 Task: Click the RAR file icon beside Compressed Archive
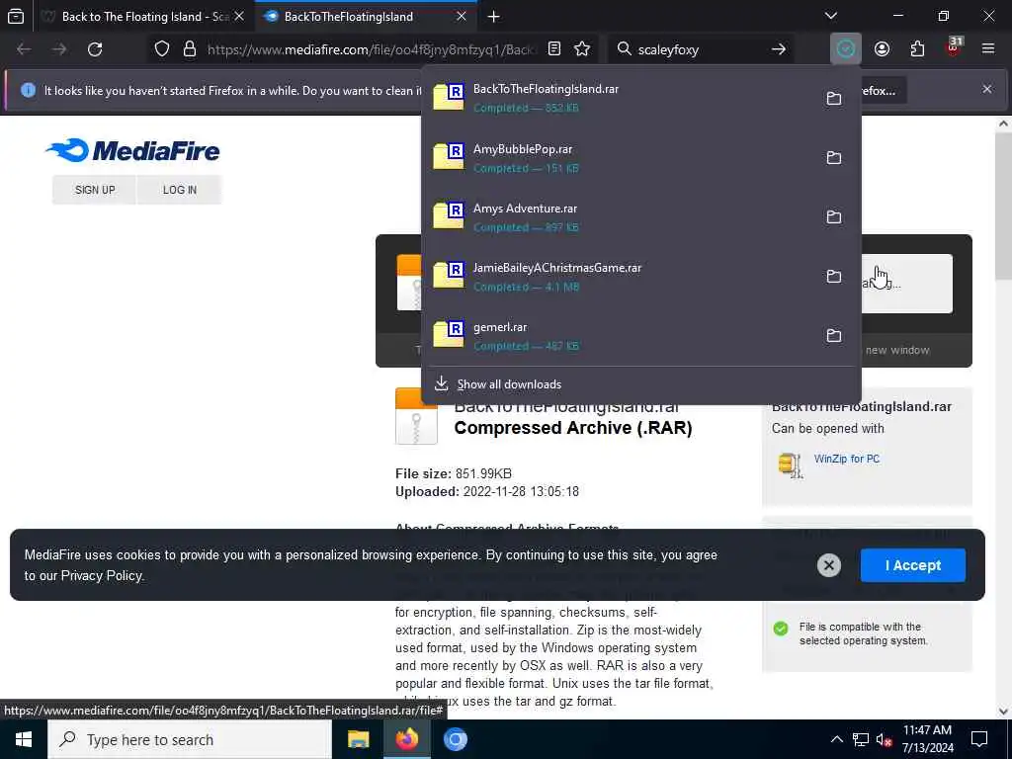[x=416, y=416]
